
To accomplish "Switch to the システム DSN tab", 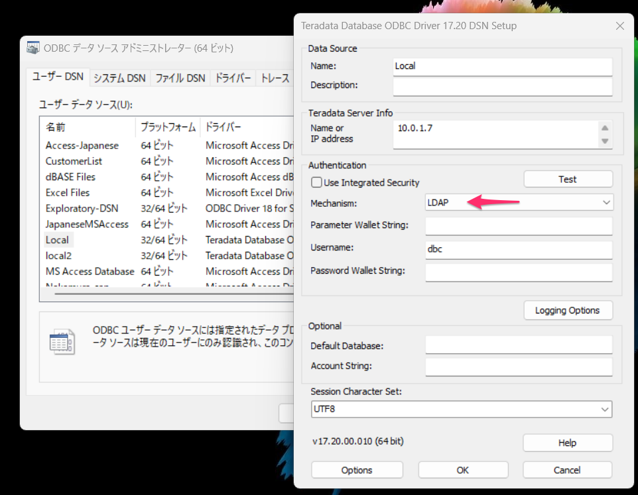I will [119, 78].
